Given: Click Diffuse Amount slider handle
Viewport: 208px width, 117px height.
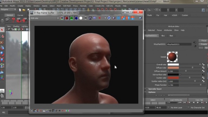Looking at the screenshot, I should [186, 71].
